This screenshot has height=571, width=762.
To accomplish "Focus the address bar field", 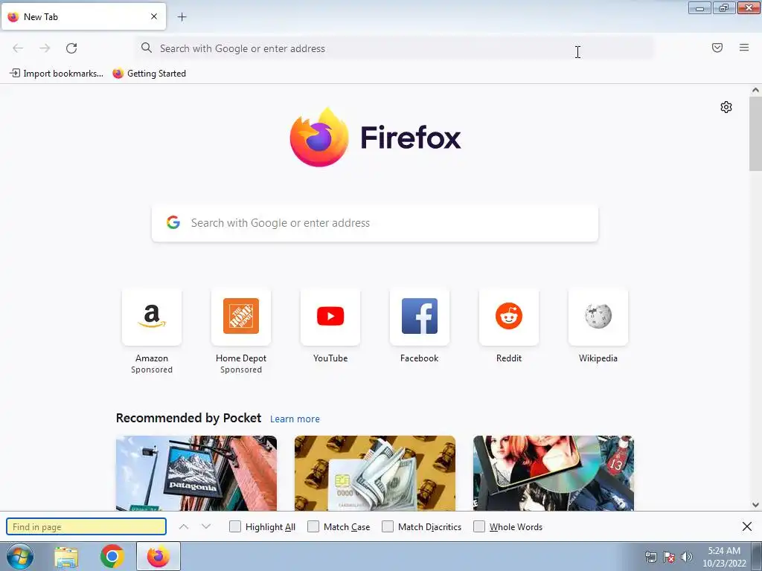I will pyautogui.click(x=394, y=48).
